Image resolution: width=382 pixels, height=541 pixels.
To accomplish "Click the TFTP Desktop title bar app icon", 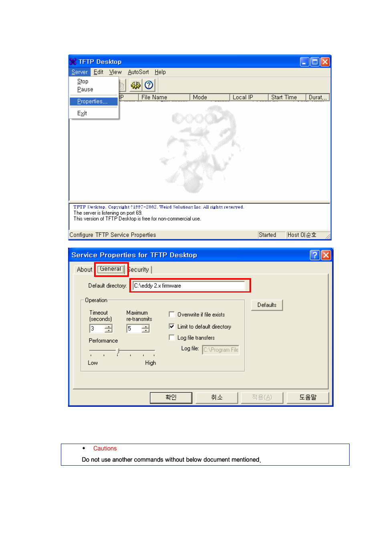I will (x=73, y=62).
